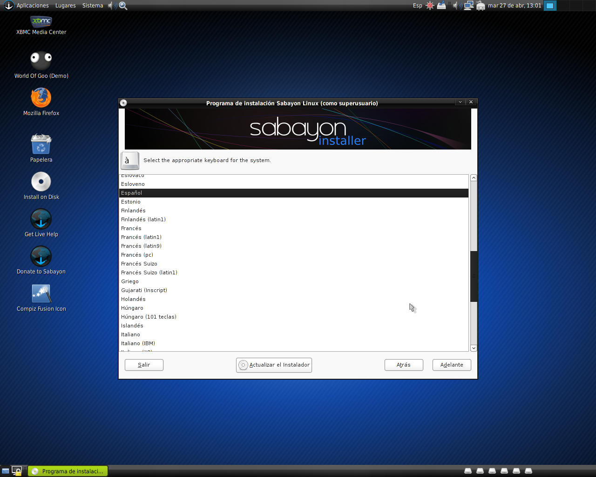Open the search magnifier in top panel
The width and height of the screenshot is (596, 477).
coord(123,6)
